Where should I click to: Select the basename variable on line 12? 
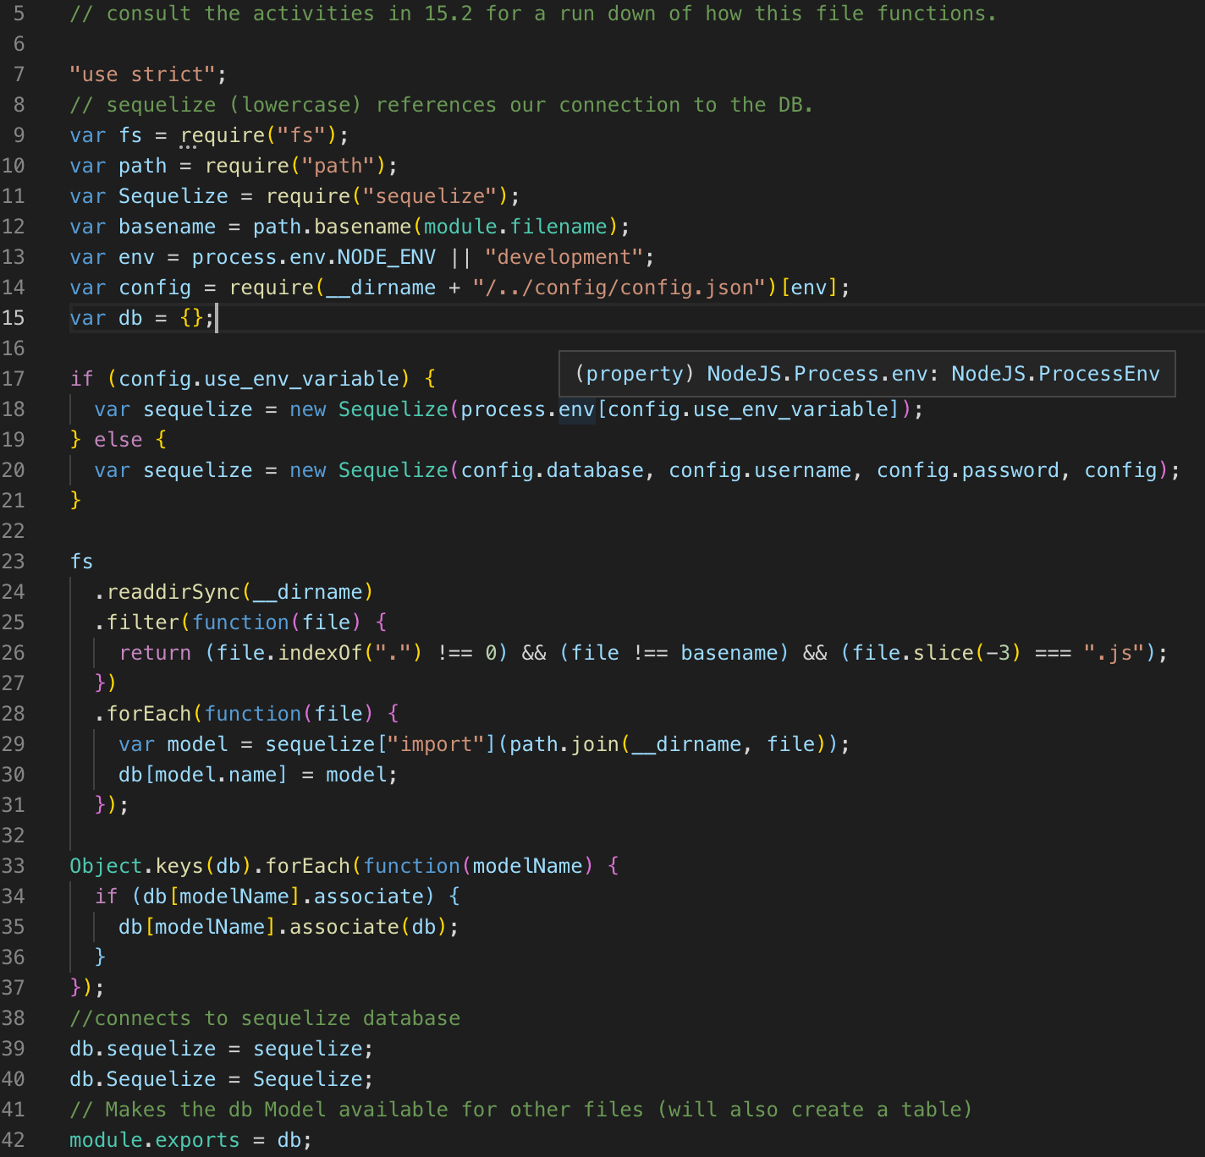click(167, 226)
